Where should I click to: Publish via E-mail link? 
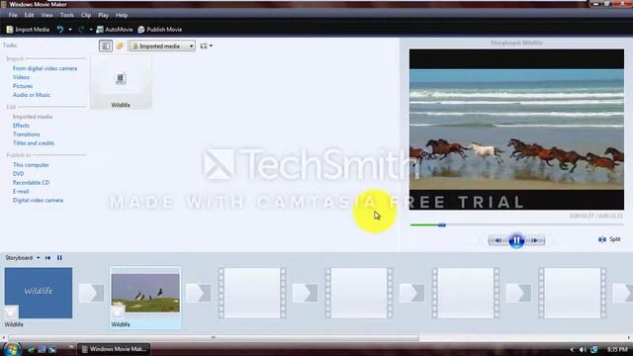(21, 192)
